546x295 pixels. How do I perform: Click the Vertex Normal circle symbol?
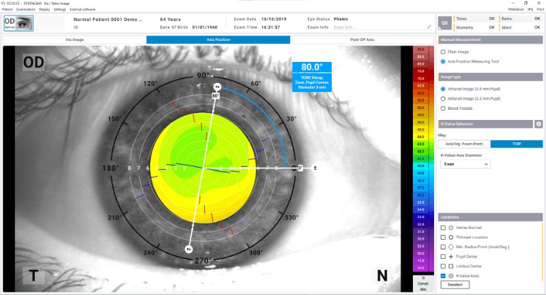pos(451,228)
